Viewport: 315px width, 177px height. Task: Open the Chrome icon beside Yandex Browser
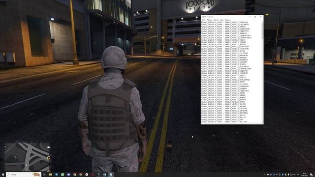point(81,175)
